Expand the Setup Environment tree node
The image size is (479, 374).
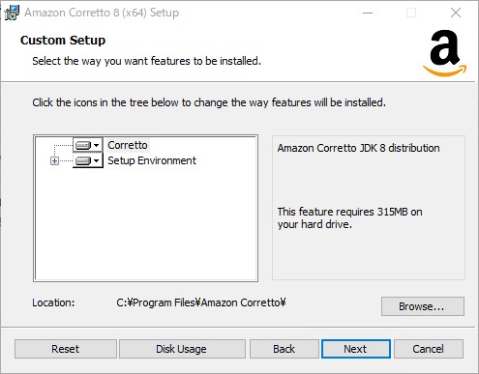coord(54,160)
